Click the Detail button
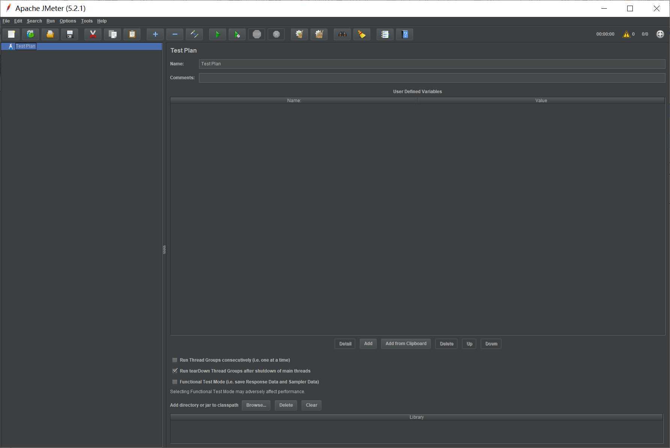The image size is (670, 448). tap(345, 344)
